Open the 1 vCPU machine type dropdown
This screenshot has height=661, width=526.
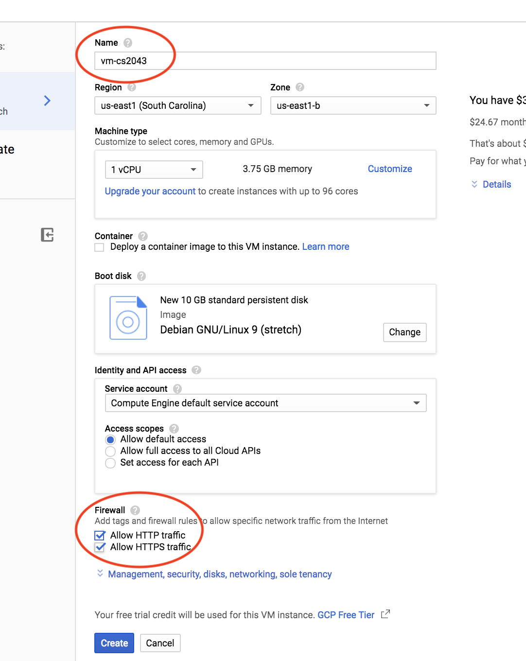pos(154,170)
